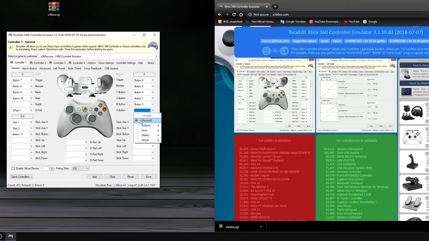Click the gamepad icon in emulator header
The height and width of the screenshot is (241, 429).
(x=153, y=45)
